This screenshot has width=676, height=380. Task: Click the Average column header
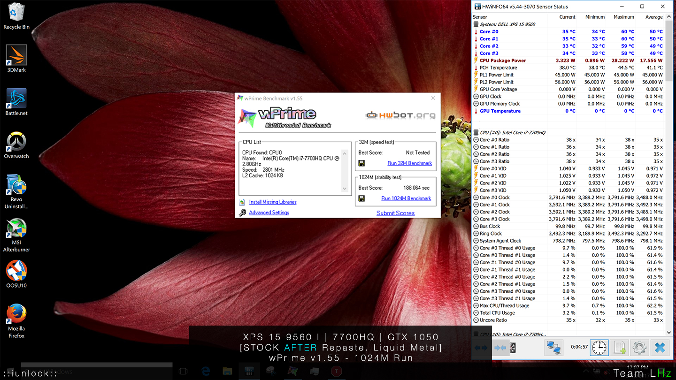point(654,17)
